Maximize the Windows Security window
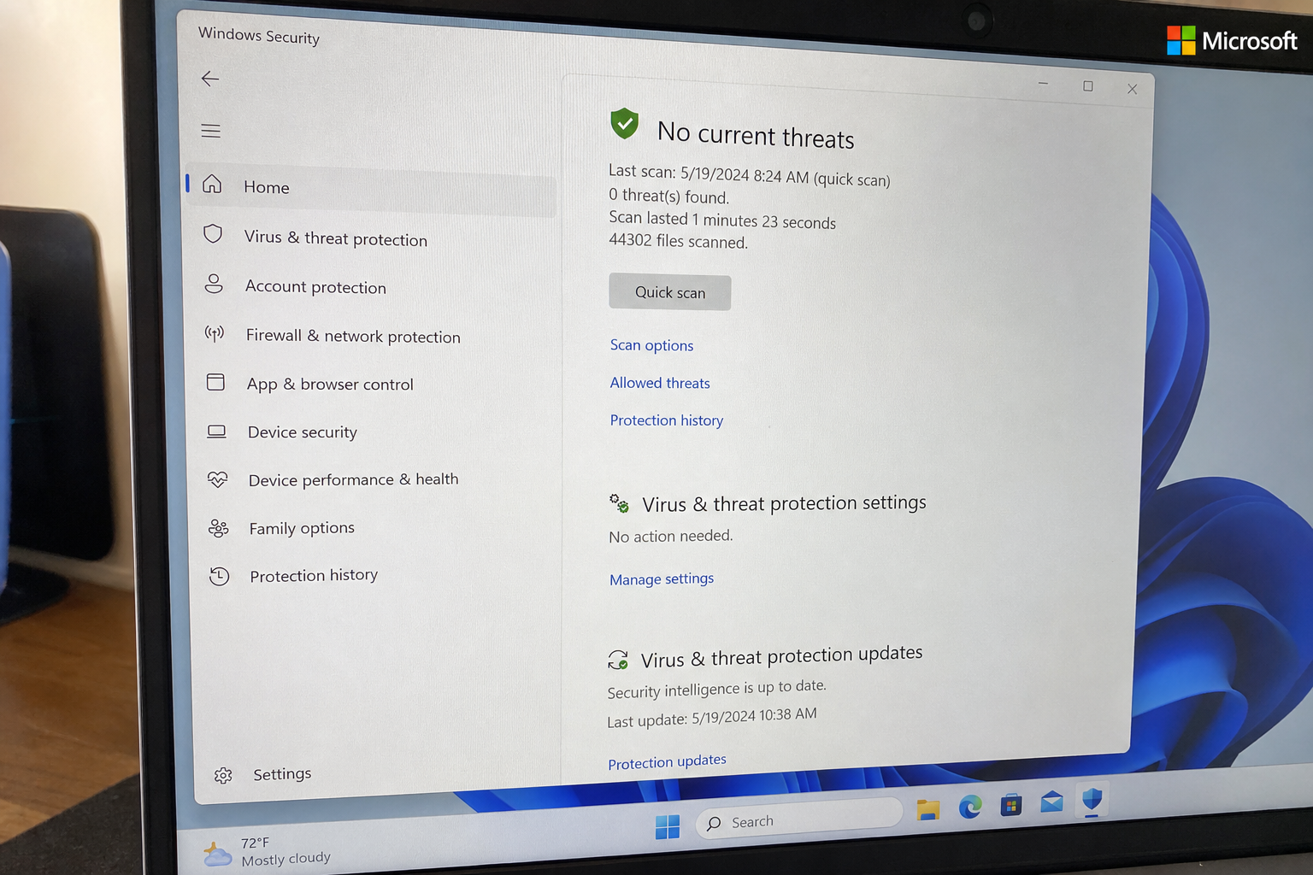Screen dimensions: 1313x875 point(1088,86)
